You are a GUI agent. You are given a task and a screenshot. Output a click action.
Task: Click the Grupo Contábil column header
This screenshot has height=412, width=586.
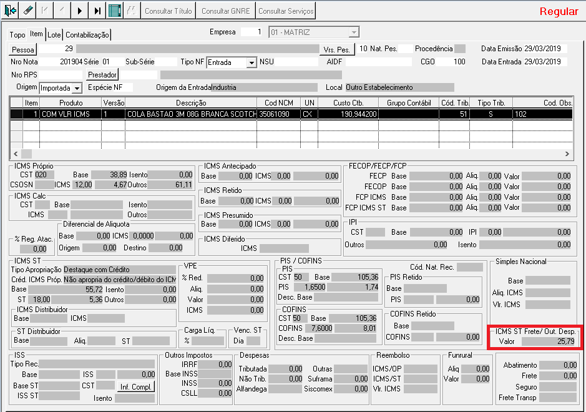coord(409,103)
